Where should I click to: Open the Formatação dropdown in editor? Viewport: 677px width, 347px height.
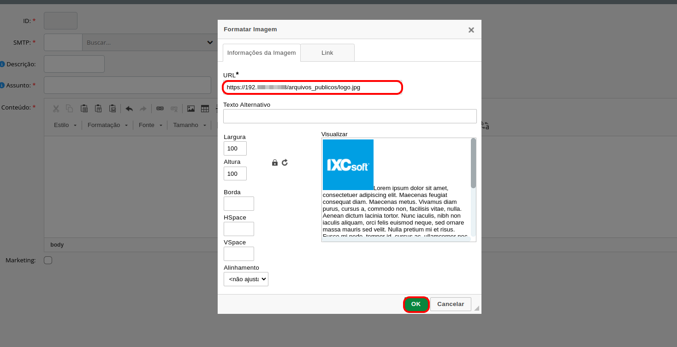click(x=107, y=125)
